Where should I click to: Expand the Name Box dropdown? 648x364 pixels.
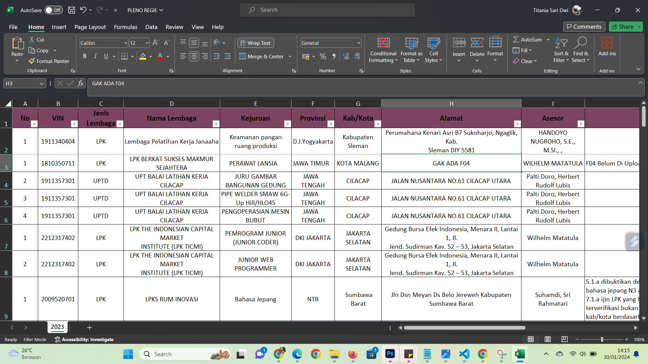tap(42, 83)
